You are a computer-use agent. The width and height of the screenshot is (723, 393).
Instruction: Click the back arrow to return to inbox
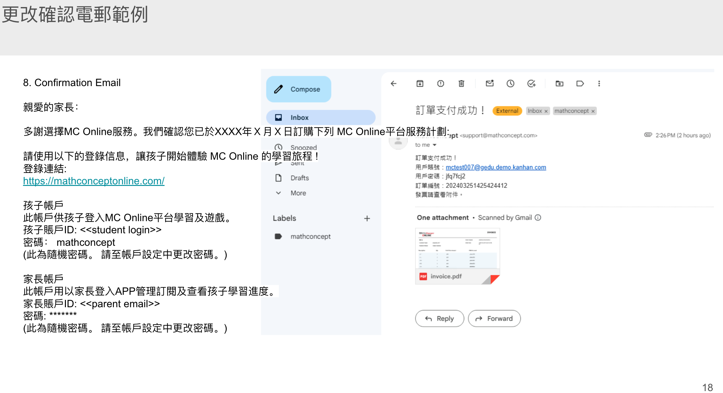pyautogui.click(x=393, y=84)
